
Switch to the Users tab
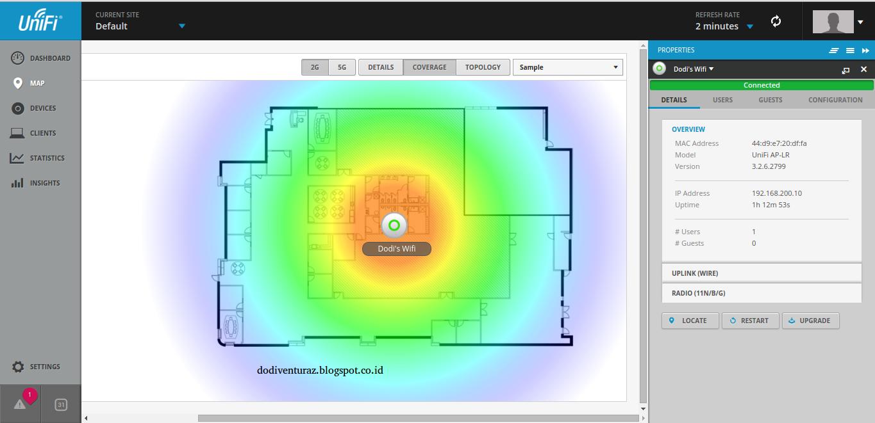(x=722, y=100)
